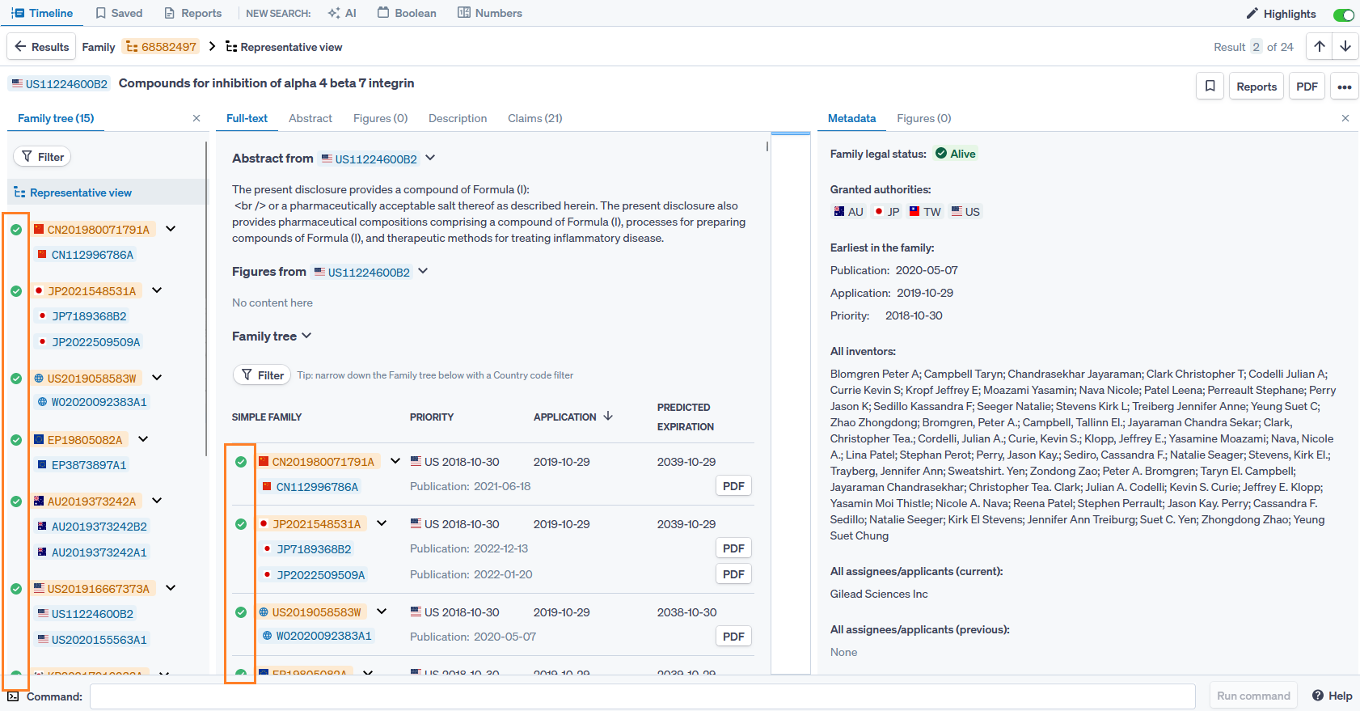Toggle green check for JP2021548531A in family table
This screenshot has width=1360, height=711.
pos(241,524)
